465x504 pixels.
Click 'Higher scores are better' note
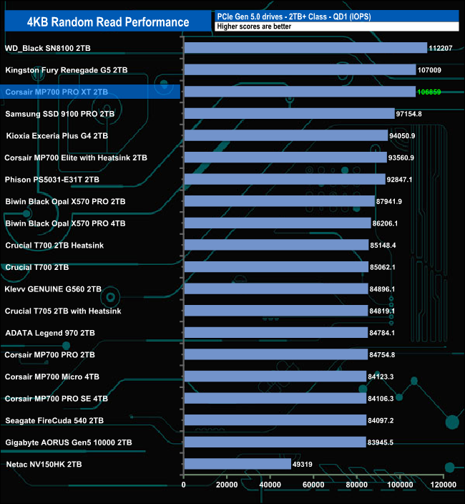(254, 26)
